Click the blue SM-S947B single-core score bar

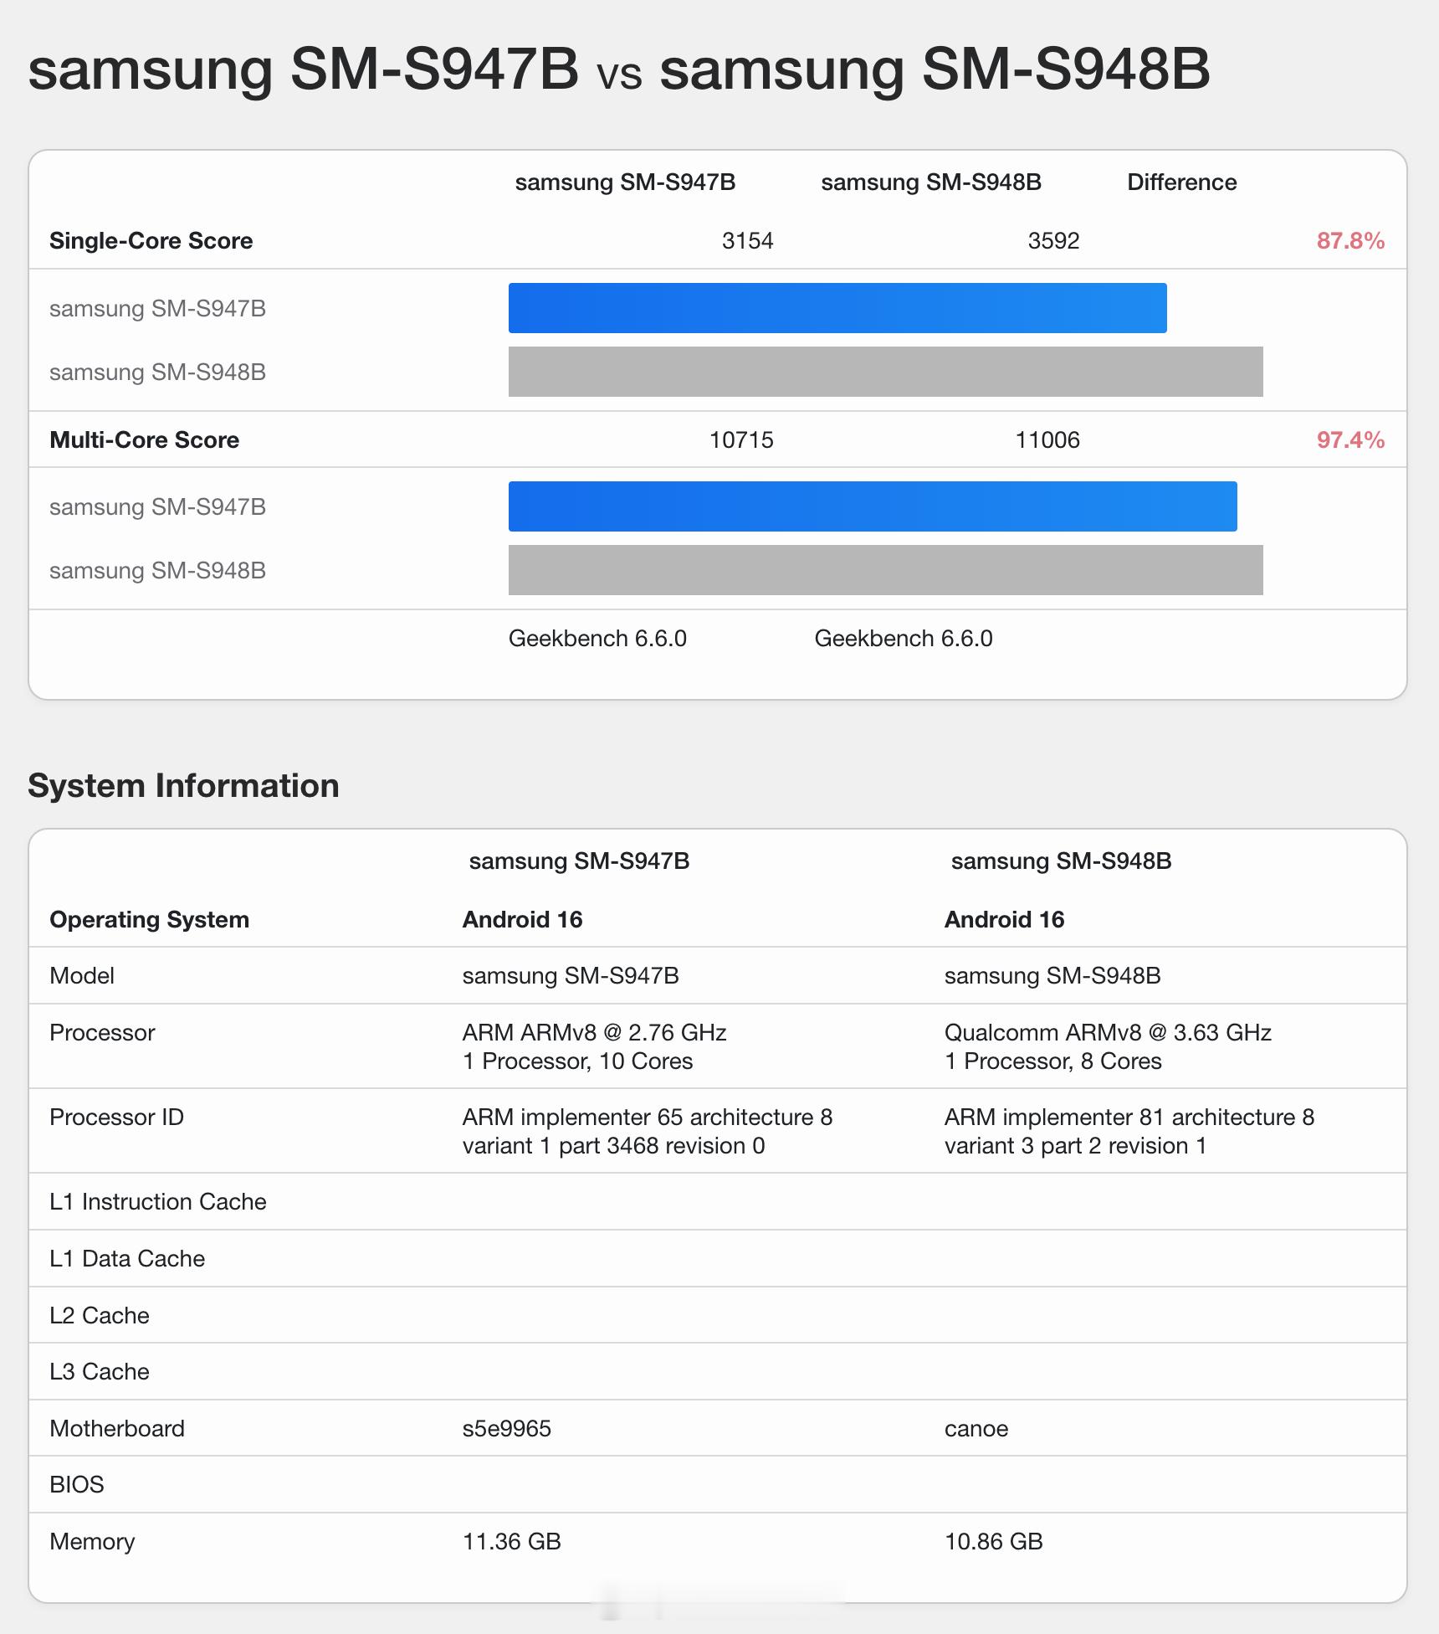tap(837, 308)
